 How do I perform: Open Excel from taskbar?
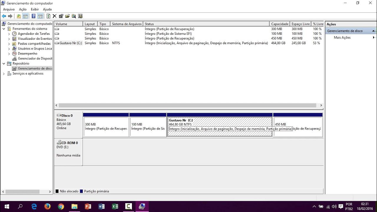(x=115, y=206)
